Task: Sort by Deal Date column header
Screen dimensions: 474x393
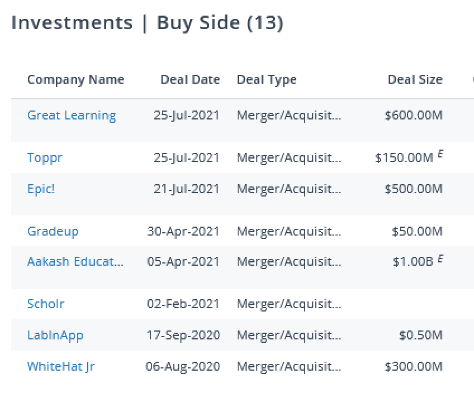Action: [190, 79]
